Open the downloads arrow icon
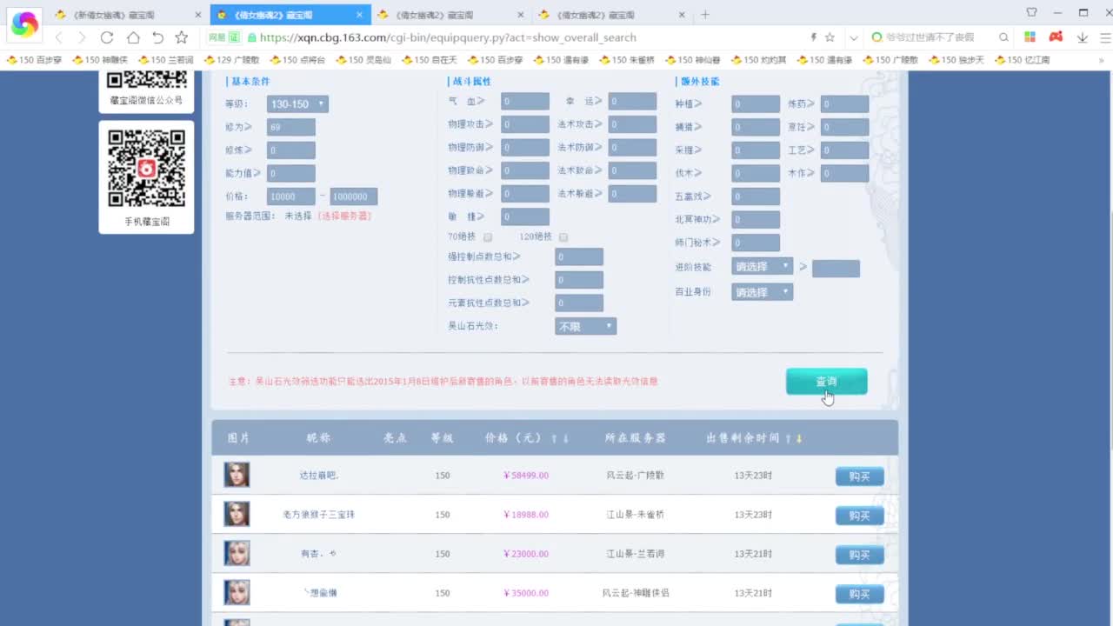Image resolution: width=1113 pixels, height=626 pixels. pyautogui.click(x=1083, y=37)
